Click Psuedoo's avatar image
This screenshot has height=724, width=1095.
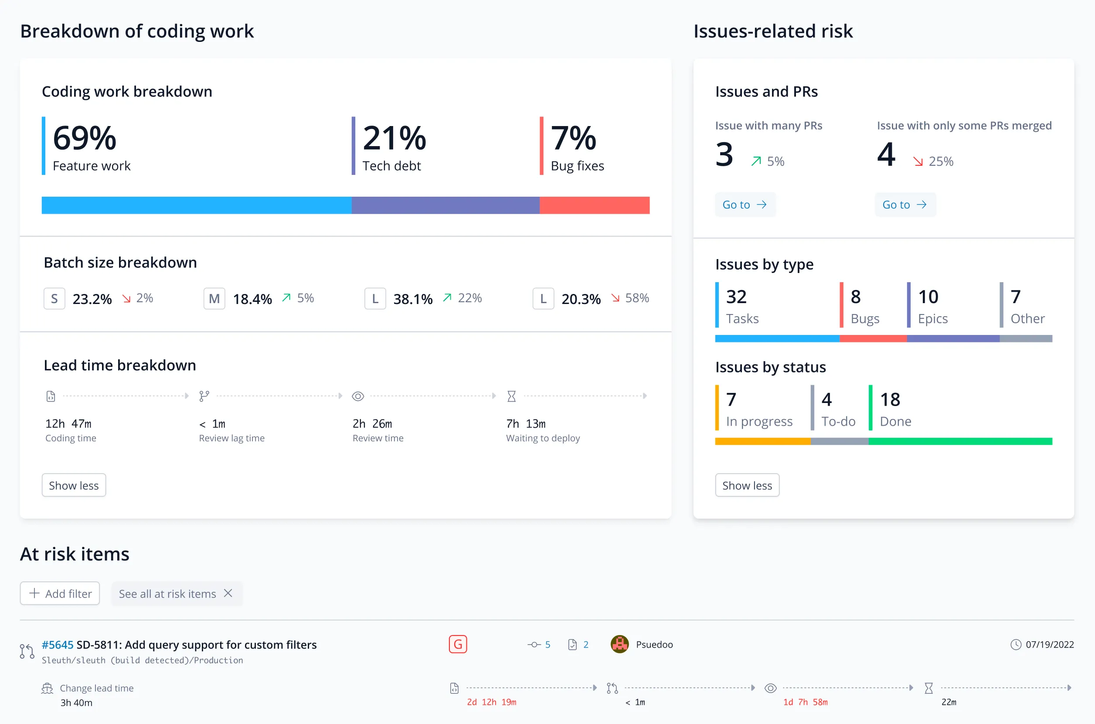click(x=619, y=644)
